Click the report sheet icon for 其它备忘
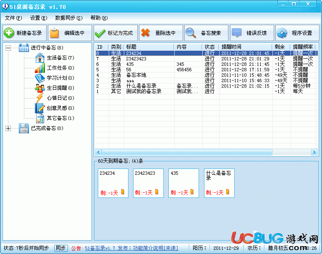The image size is (322, 254). 40,118
